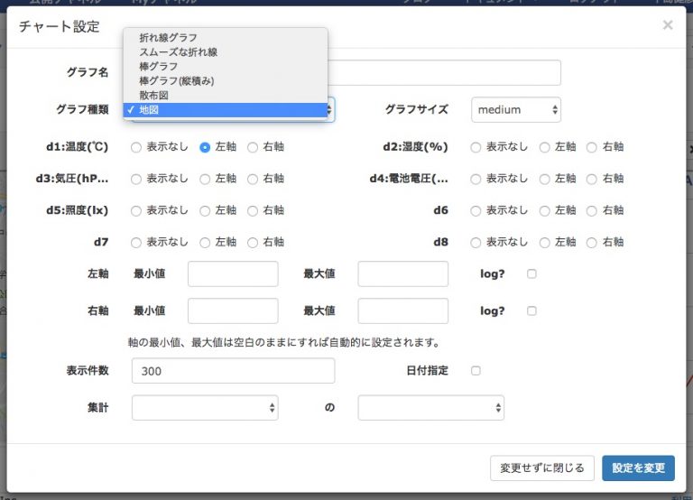Click 変更せずに閉じる button

(x=541, y=468)
